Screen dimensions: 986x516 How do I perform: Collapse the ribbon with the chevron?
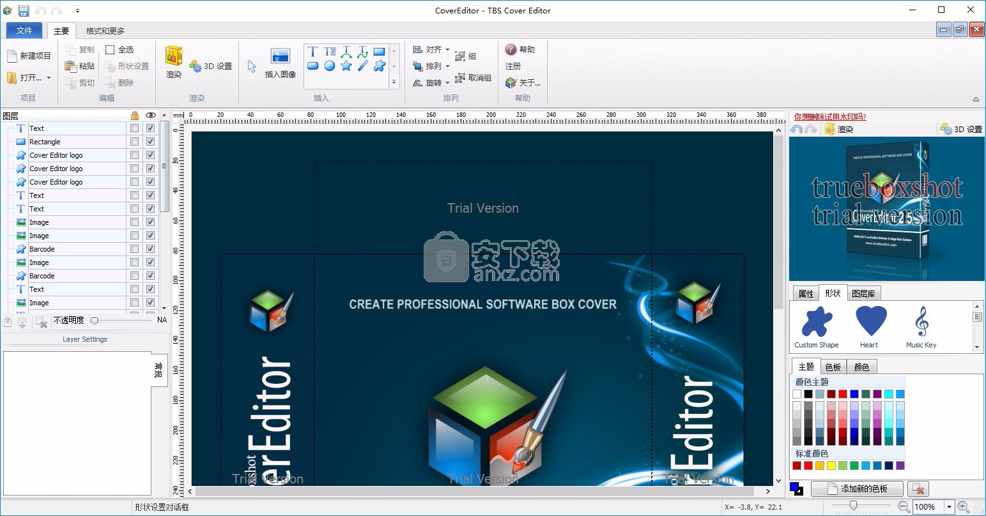click(976, 99)
